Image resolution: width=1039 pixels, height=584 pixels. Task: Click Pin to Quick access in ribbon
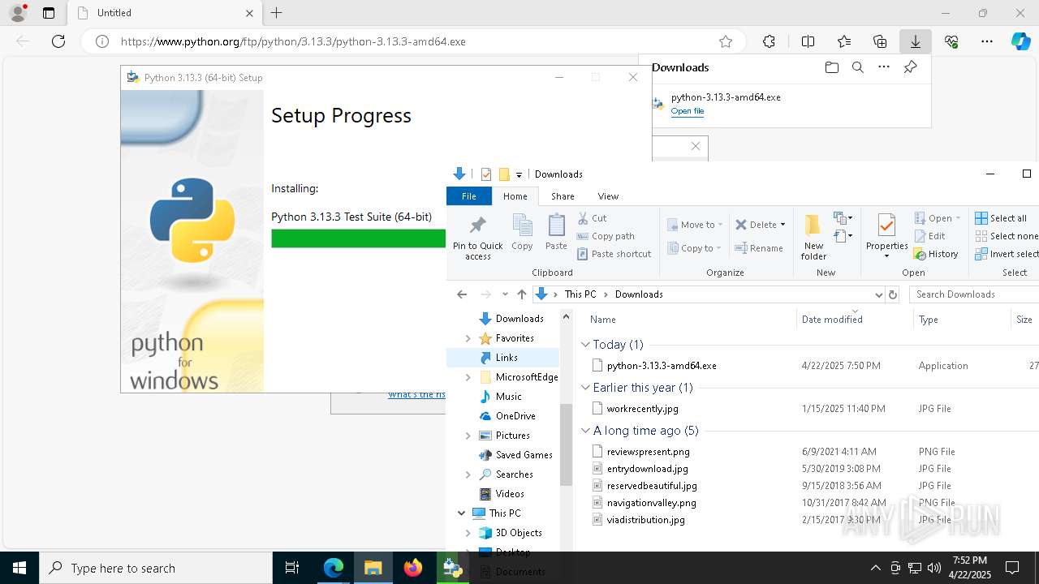pos(478,238)
